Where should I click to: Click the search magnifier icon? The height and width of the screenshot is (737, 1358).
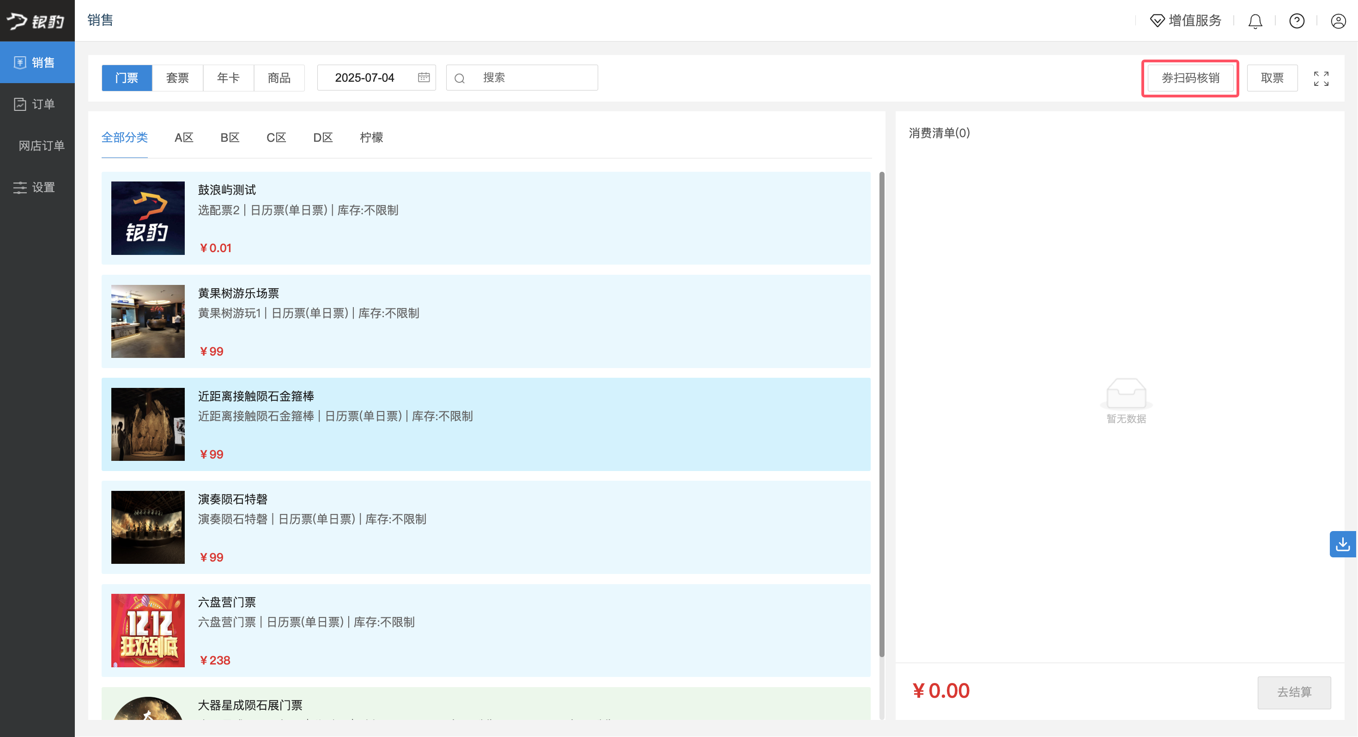460,78
